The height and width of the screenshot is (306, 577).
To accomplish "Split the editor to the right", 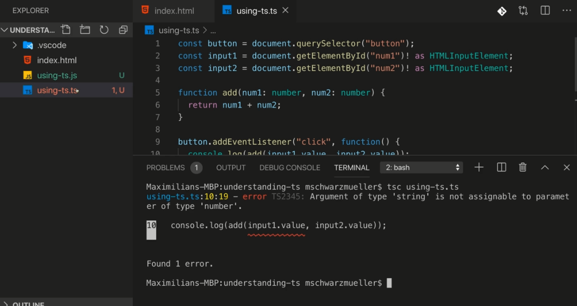I will click(x=545, y=11).
